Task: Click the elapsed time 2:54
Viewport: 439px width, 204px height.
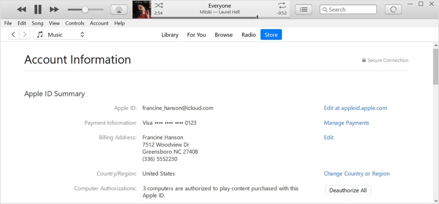Action: pos(159,13)
